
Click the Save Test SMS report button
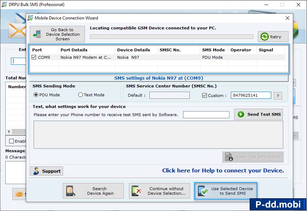tap(253, 157)
